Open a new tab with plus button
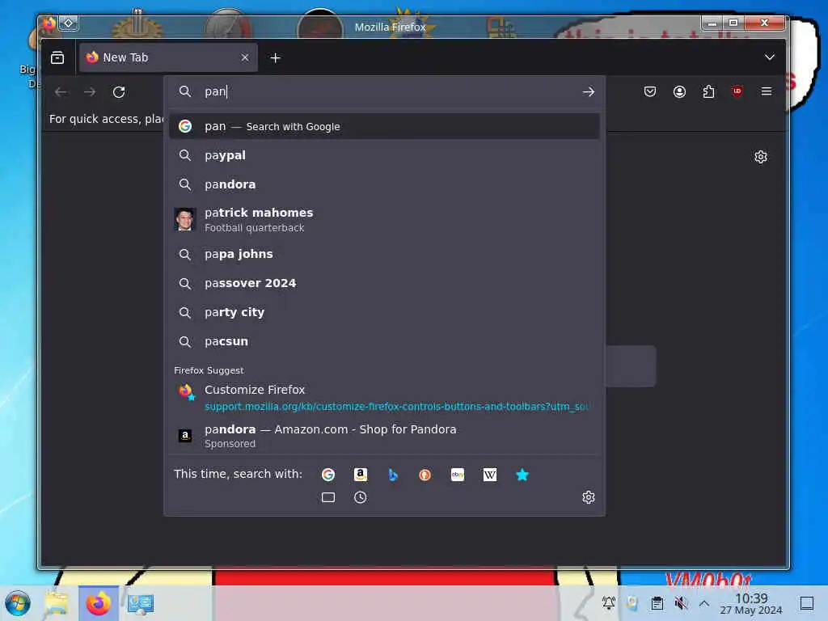 [x=275, y=58]
